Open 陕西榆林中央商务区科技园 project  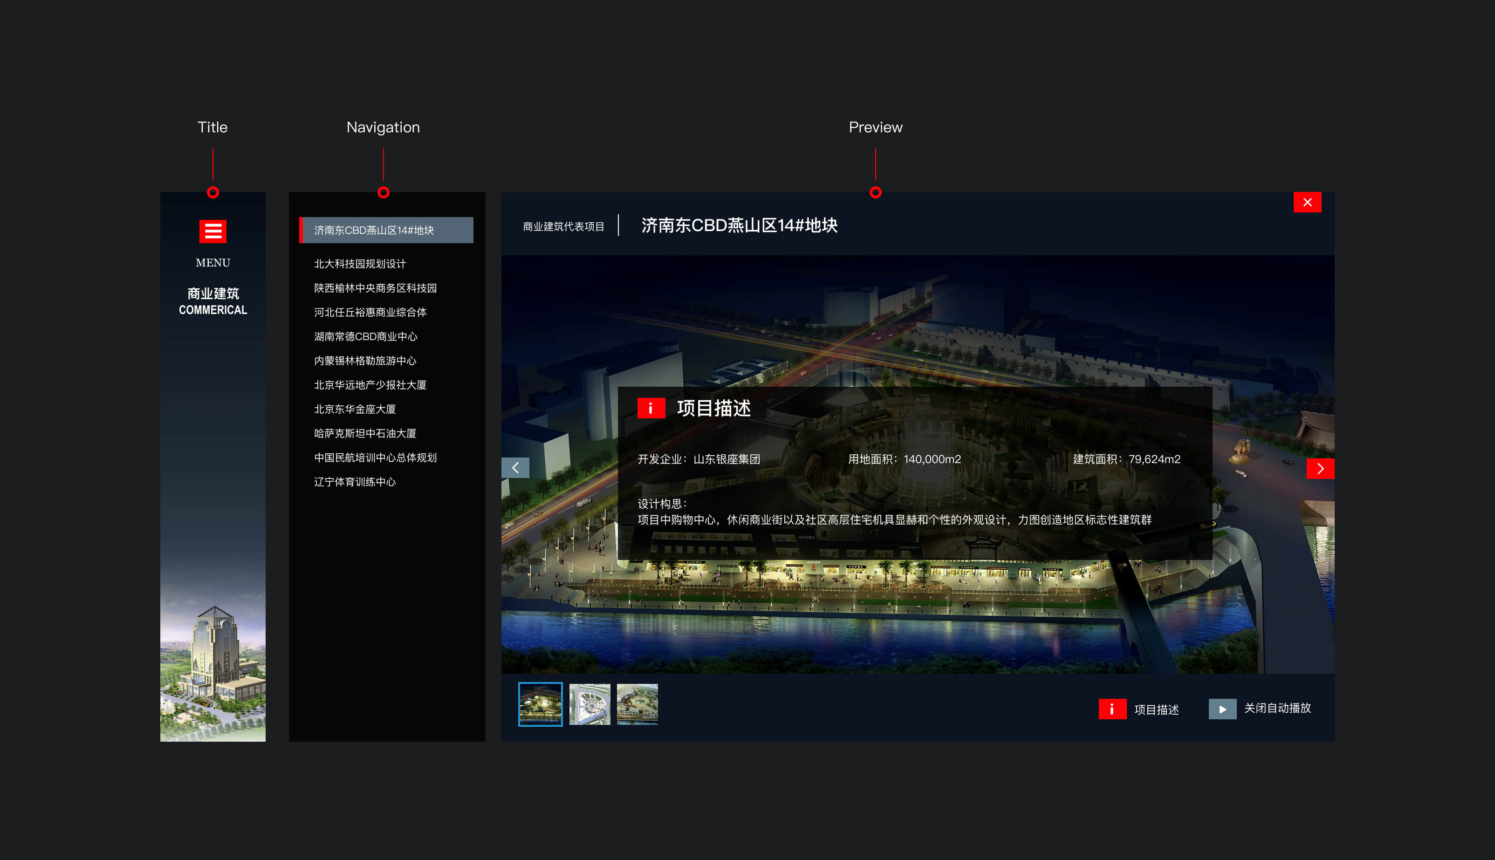click(x=375, y=288)
